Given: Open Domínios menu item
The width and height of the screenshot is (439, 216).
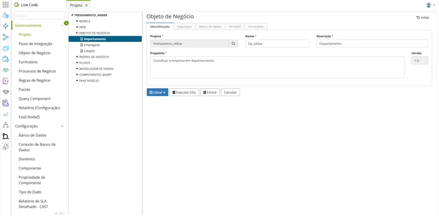Looking at the screenshot, I should pos(27,159).
